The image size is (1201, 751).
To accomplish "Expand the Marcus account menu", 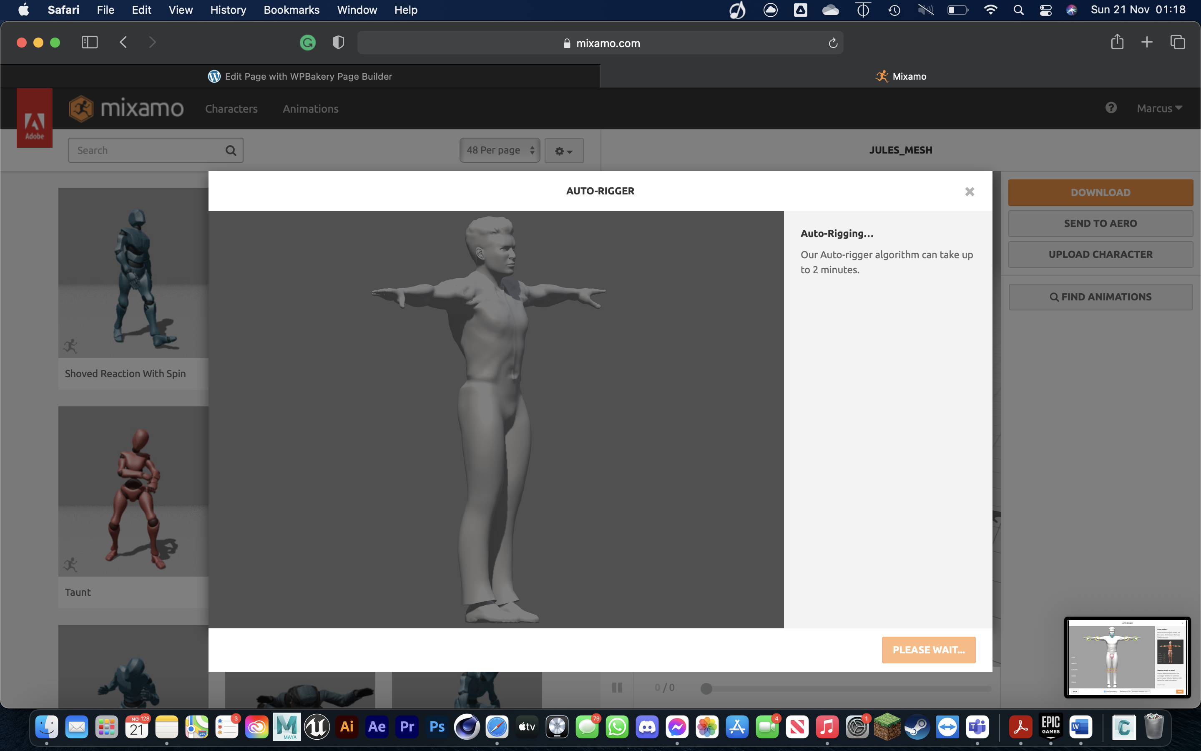I will 1159,108.
